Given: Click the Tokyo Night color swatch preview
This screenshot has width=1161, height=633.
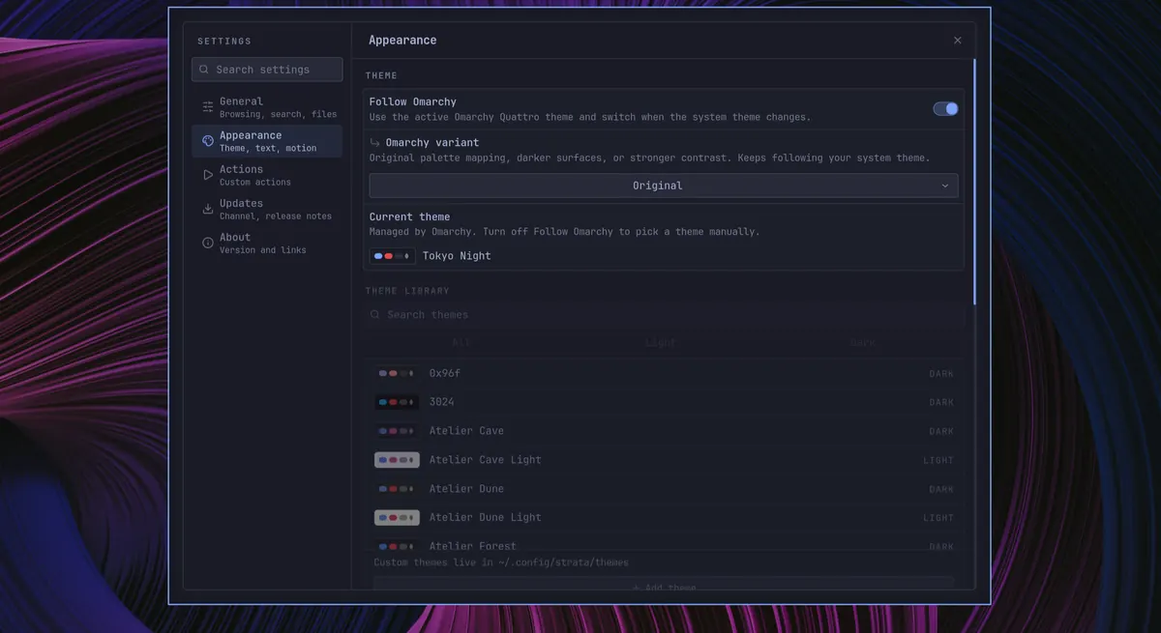Looking at the screenshot, I should pyautogui.click(x=393, y=256).
